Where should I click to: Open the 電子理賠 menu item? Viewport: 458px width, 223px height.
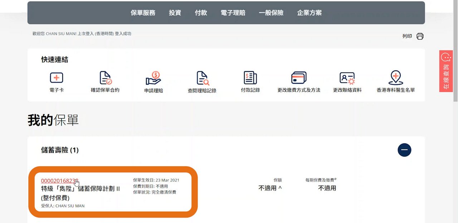coord(233,13)
